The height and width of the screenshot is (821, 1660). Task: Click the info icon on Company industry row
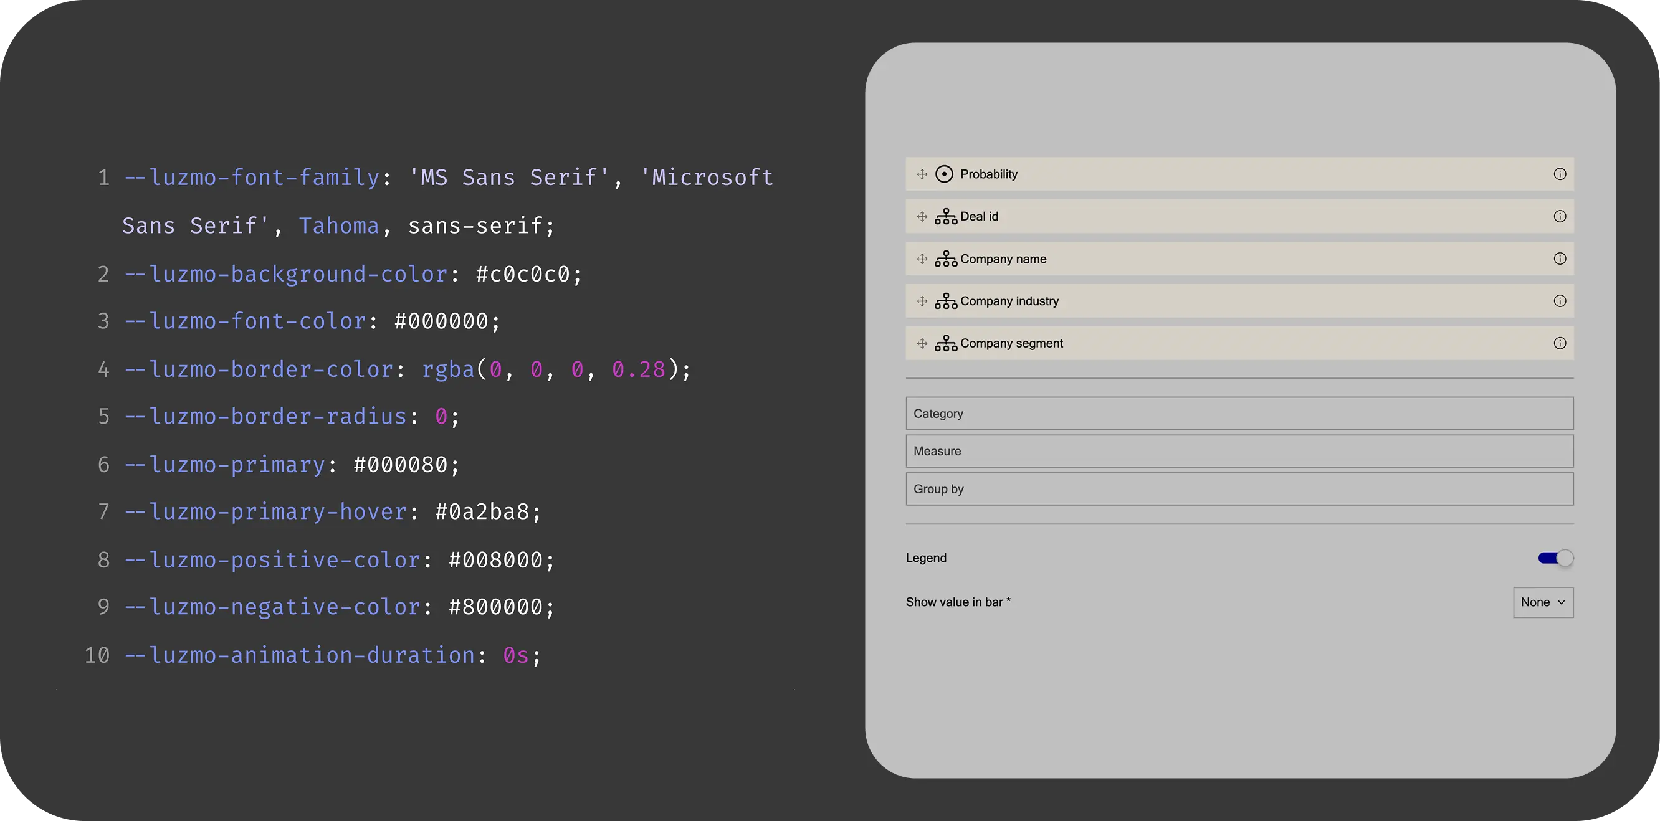tap(1560, 301)
